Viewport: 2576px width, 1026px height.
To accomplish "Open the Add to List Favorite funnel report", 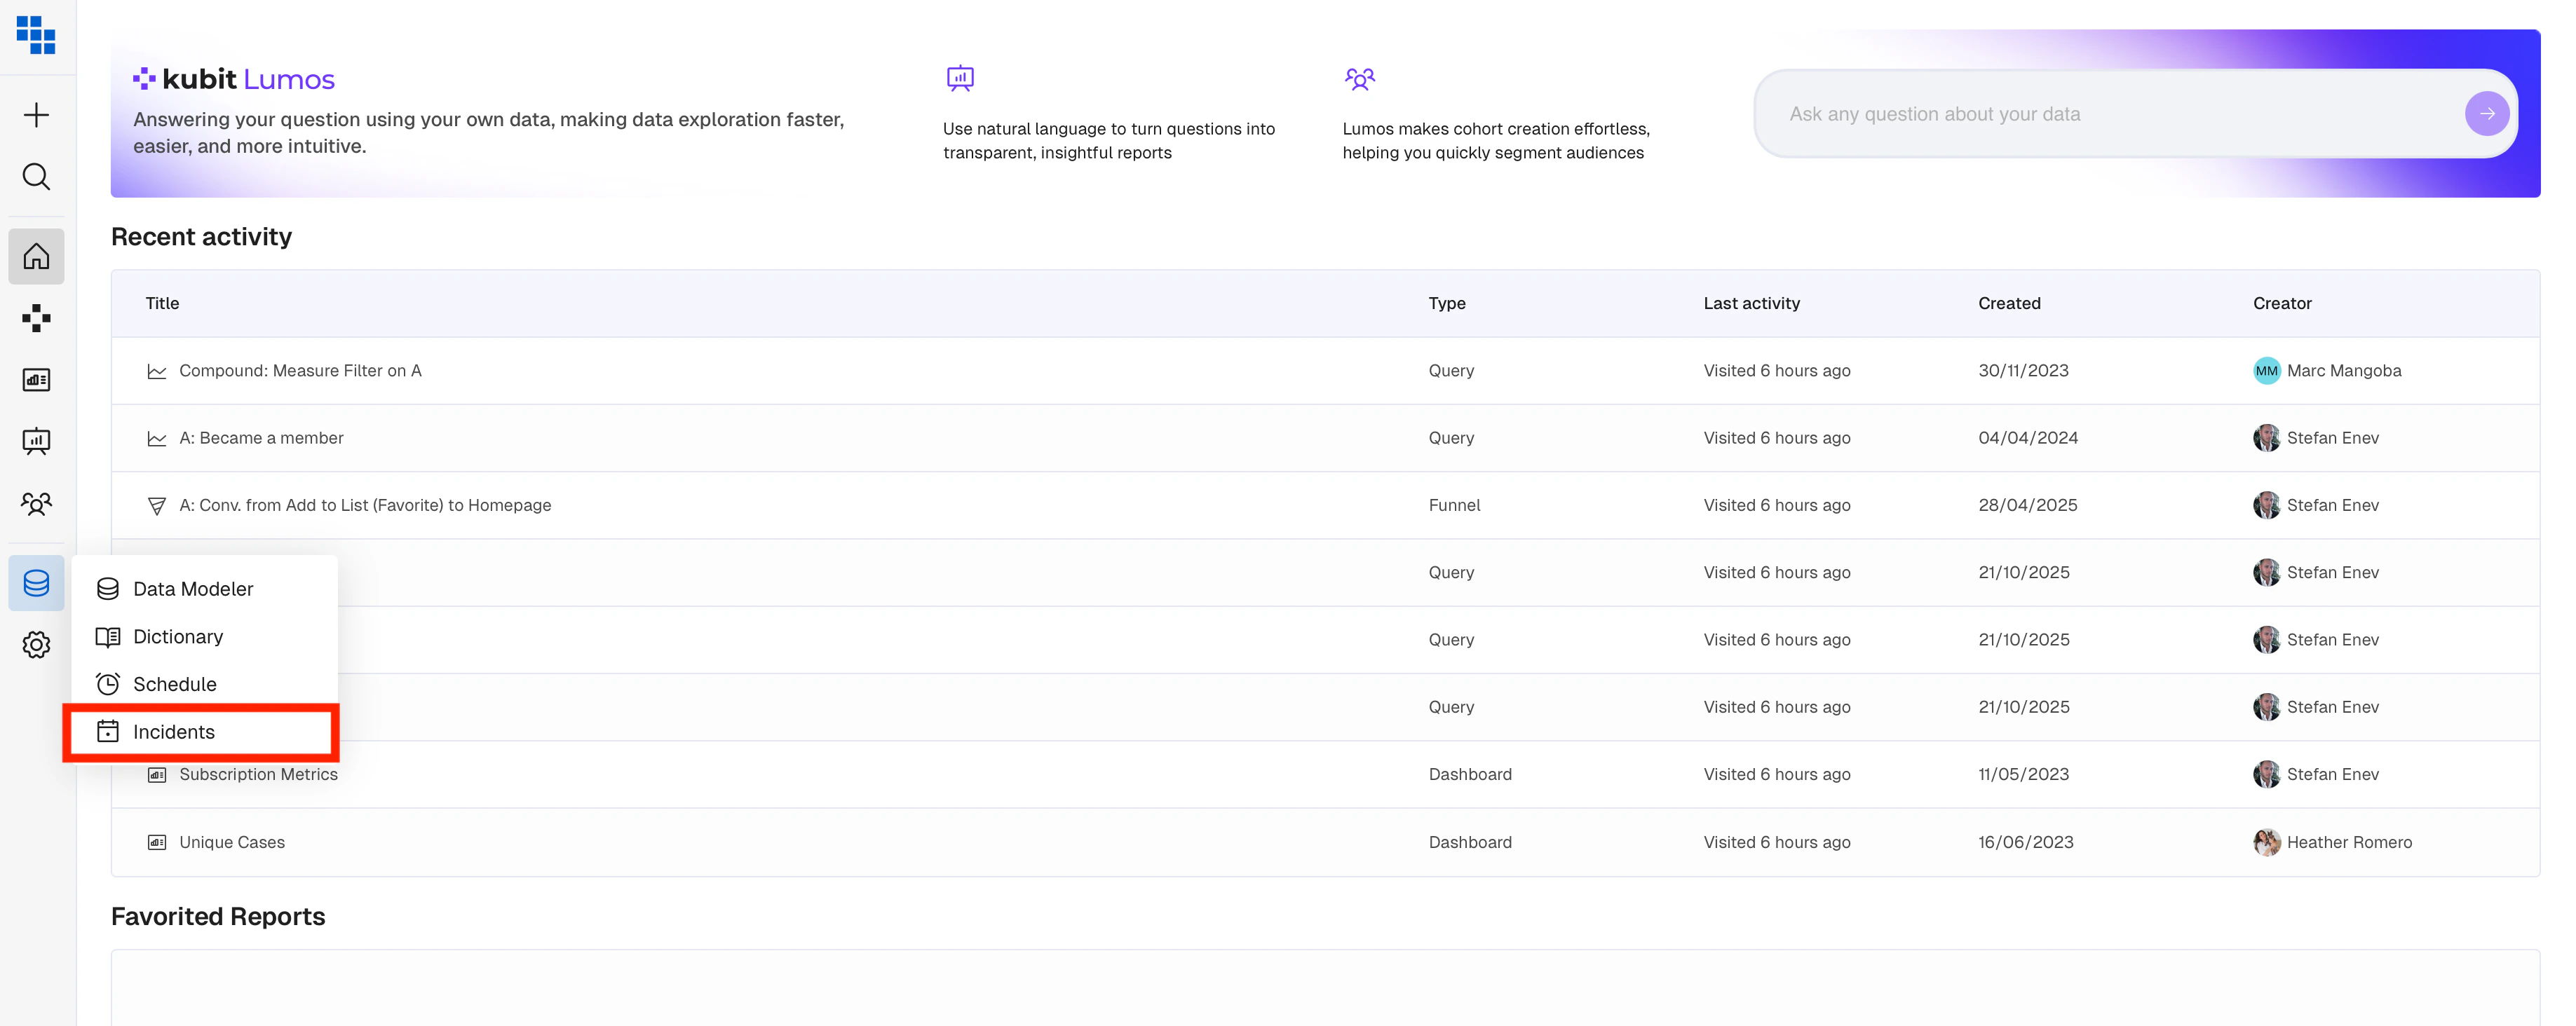I will 365,505.
